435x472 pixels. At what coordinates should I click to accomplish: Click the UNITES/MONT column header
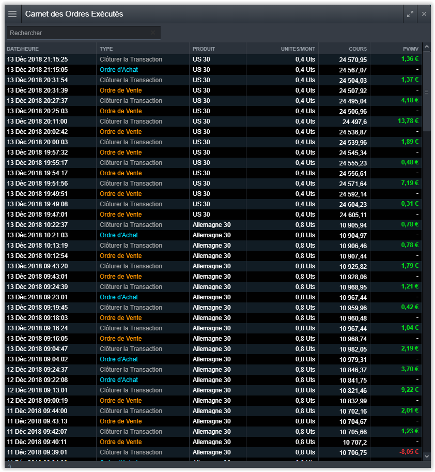298,49
